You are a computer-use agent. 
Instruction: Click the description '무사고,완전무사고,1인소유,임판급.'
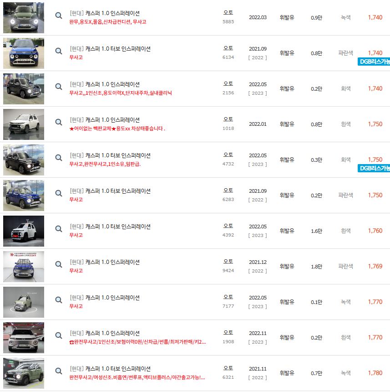(x=105, y=164)
